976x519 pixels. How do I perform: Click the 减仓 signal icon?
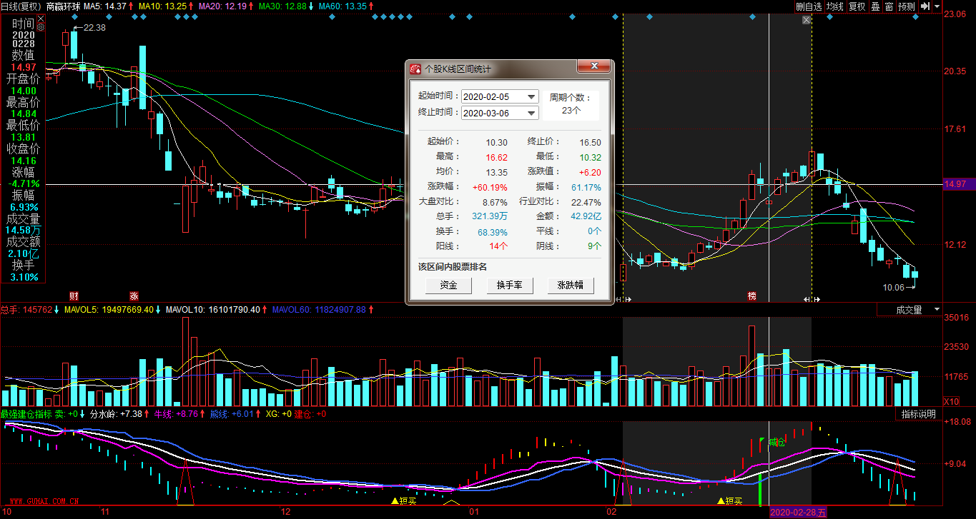(x=777, y=443)
